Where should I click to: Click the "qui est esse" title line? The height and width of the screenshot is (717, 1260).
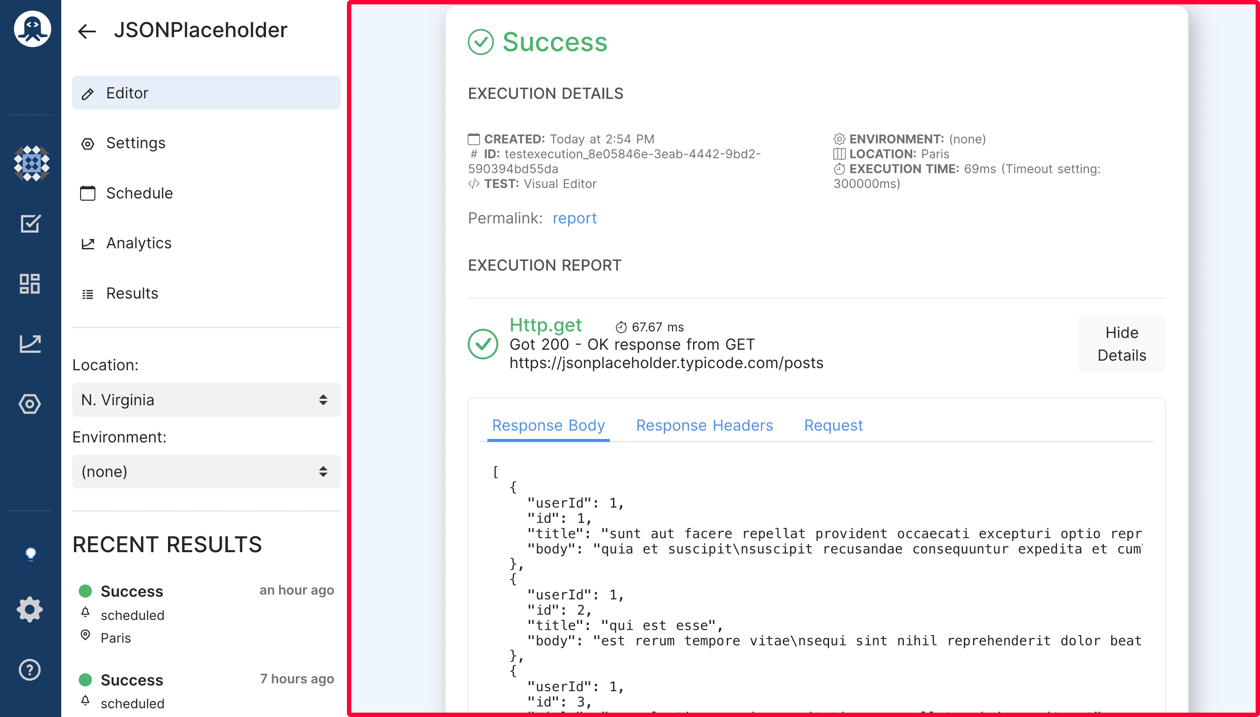[x=625, y=625]
